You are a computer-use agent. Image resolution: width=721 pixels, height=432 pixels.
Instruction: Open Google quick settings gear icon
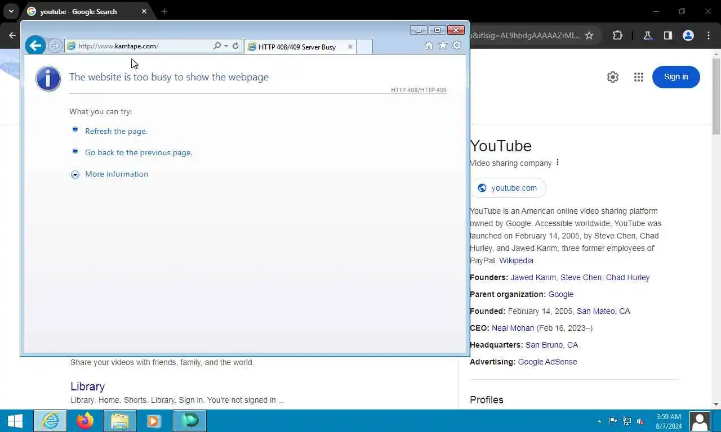point(613,77)
